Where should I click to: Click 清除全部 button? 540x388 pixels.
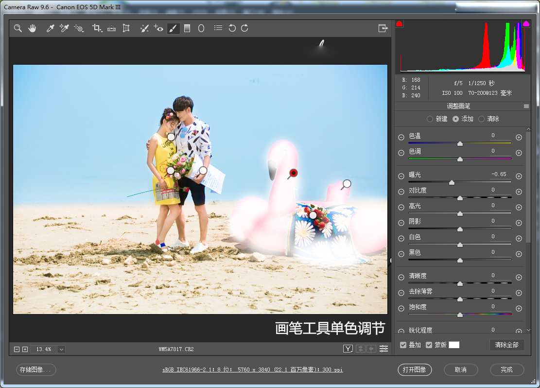[x=507, y=345]
